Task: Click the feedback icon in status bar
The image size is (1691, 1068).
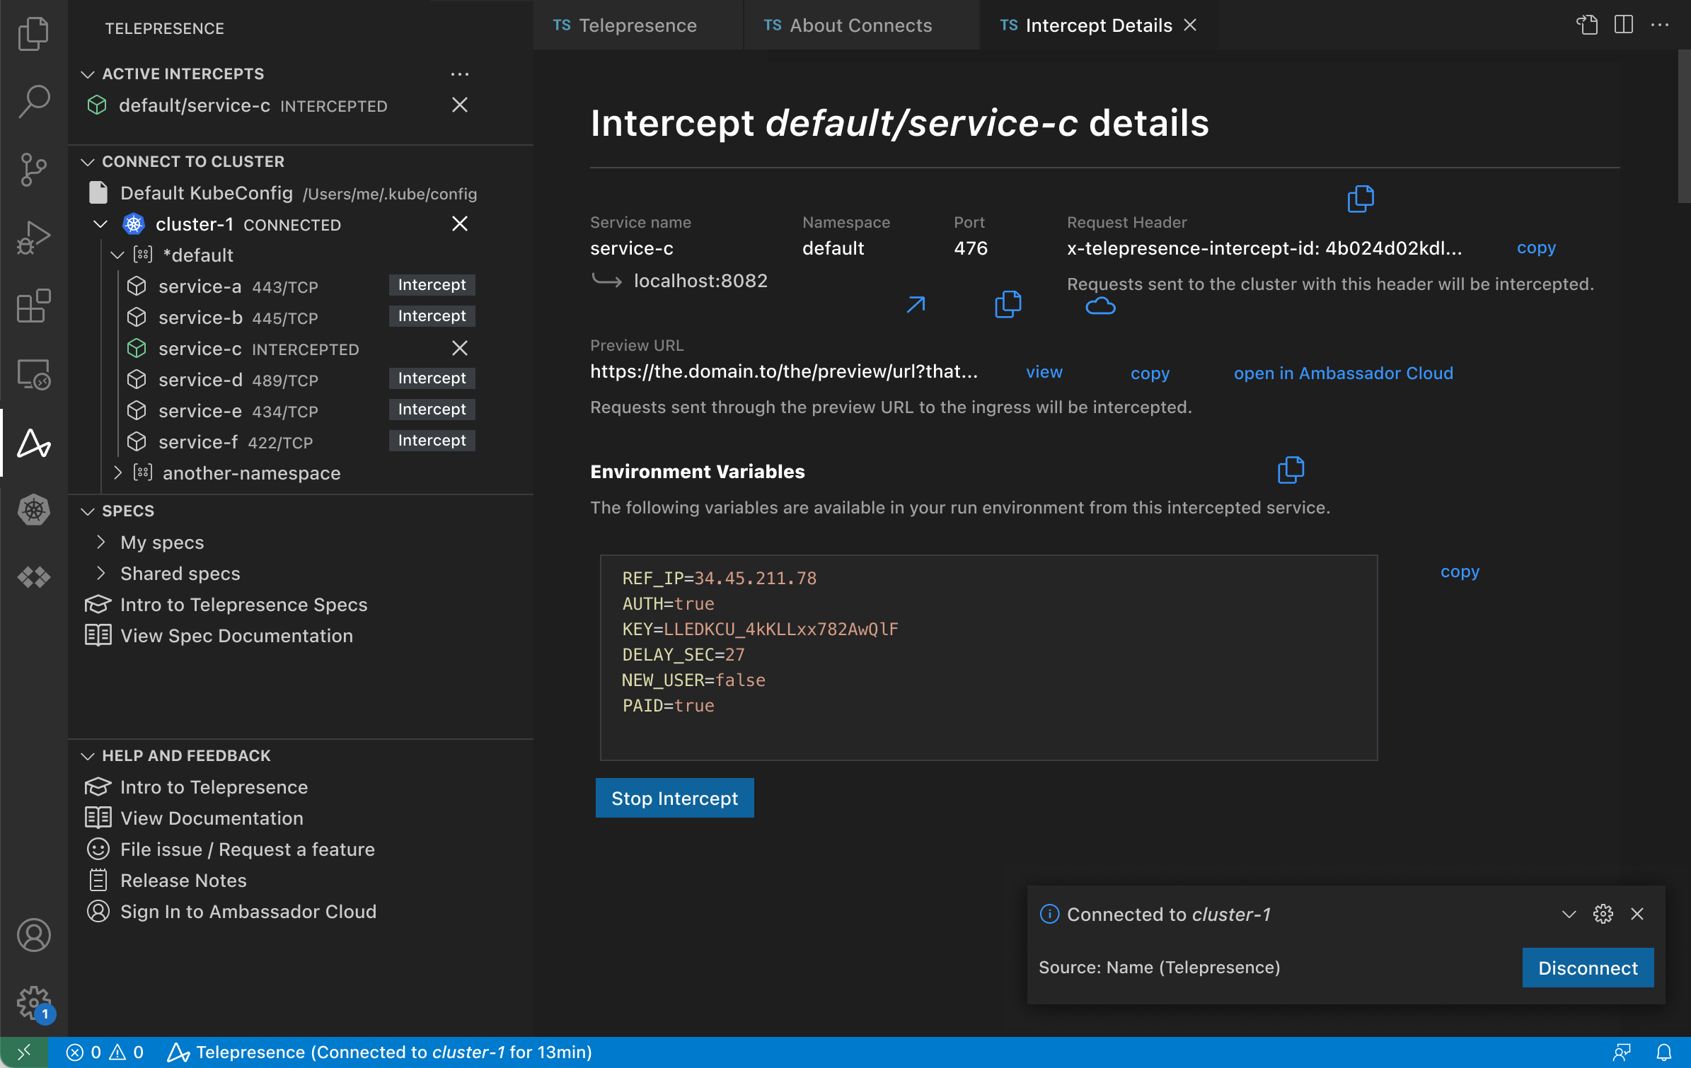Action: [x=1622, y=1052]
